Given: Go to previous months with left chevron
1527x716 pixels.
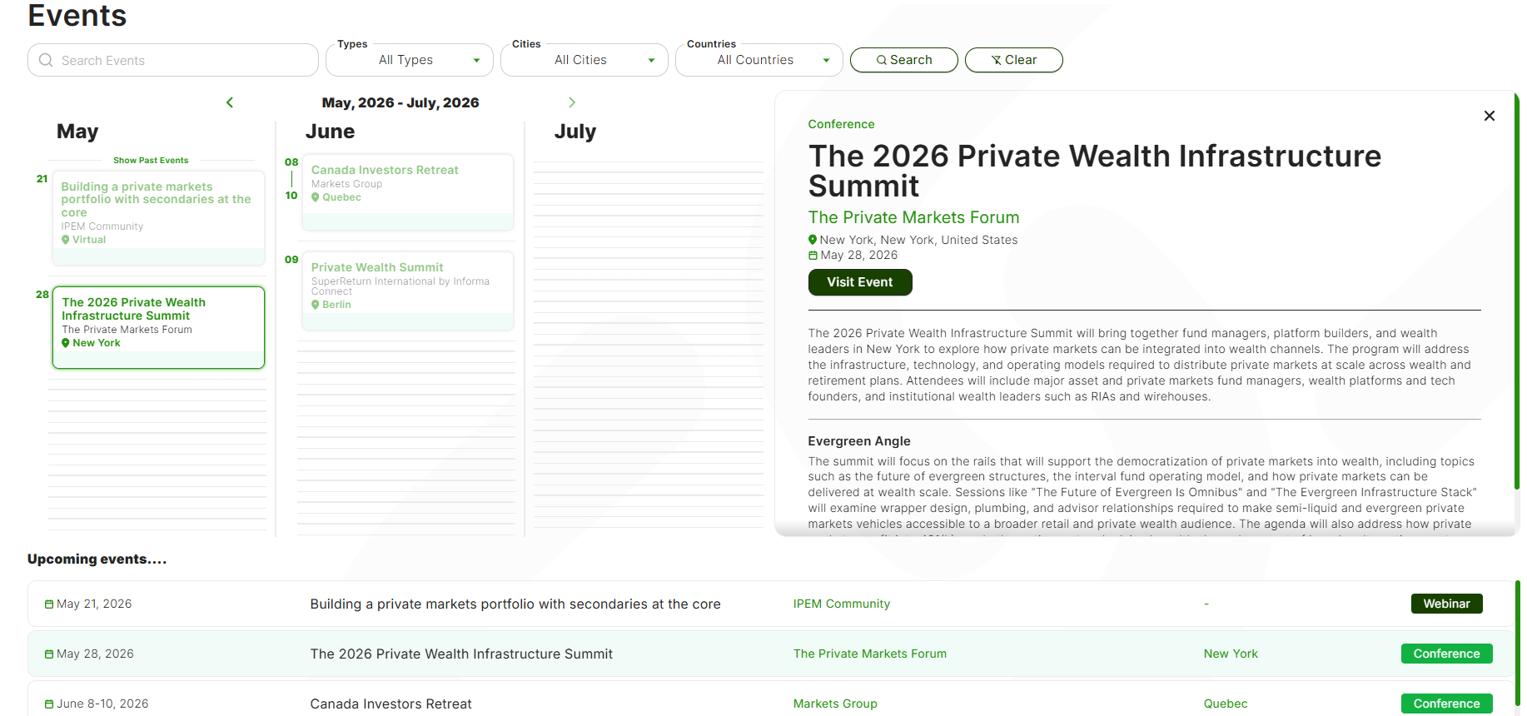Looking at the screenshot, I should 230,102.
